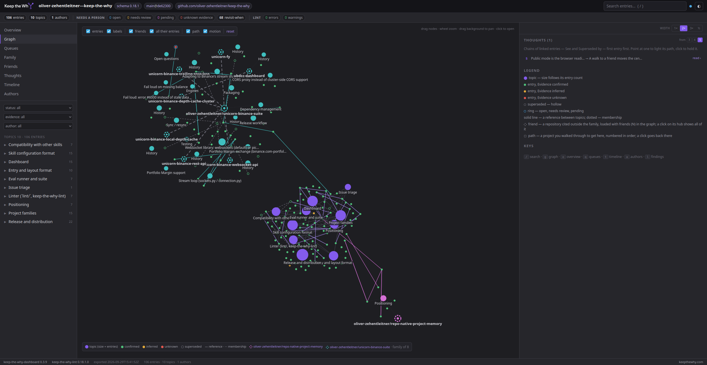707x365 pixels.
Task: Open the unicorn-binance-local-depth-cache hub node
Action: click(167, 134)
